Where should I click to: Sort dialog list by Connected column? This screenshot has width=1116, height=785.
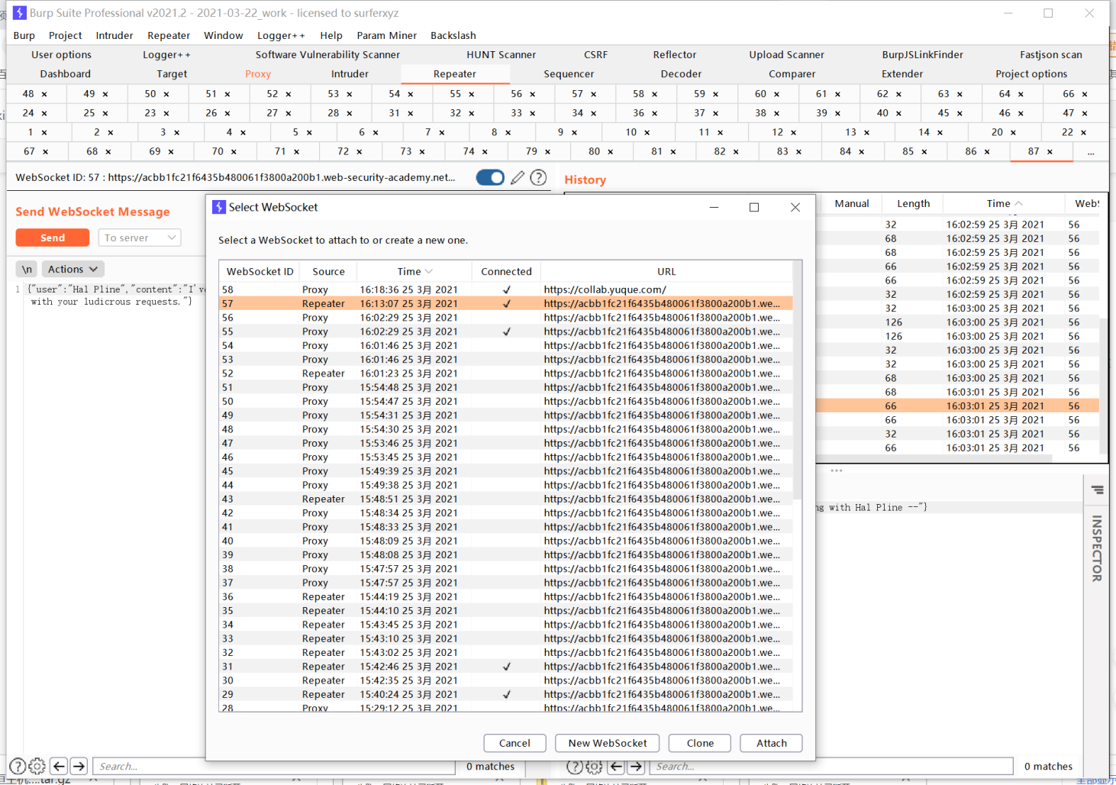[506, 271]
